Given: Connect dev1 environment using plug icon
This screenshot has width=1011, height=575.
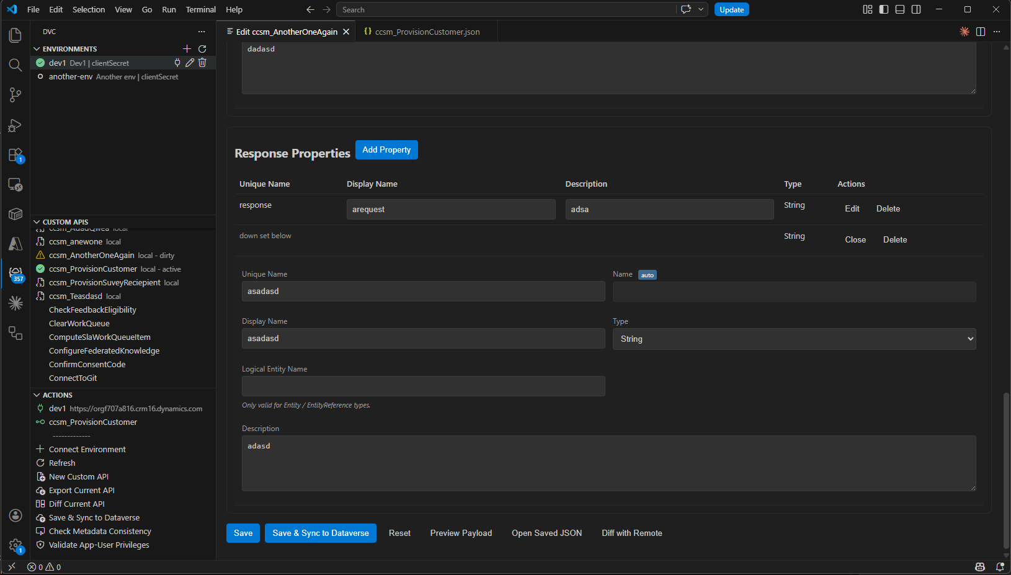Looking at the screenshot, I should 177,63.
